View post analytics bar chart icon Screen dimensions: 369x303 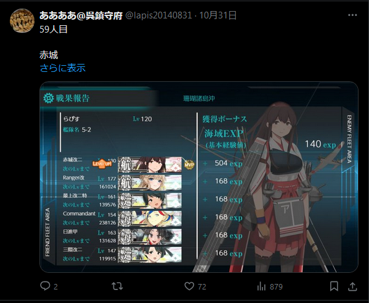pyautogui.click(x=261, y=286)
